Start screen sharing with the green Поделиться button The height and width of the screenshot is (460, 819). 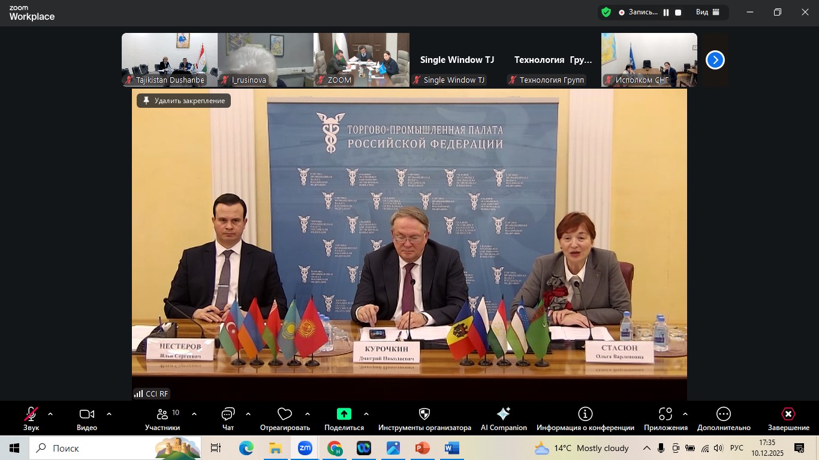tap(344, 414)
